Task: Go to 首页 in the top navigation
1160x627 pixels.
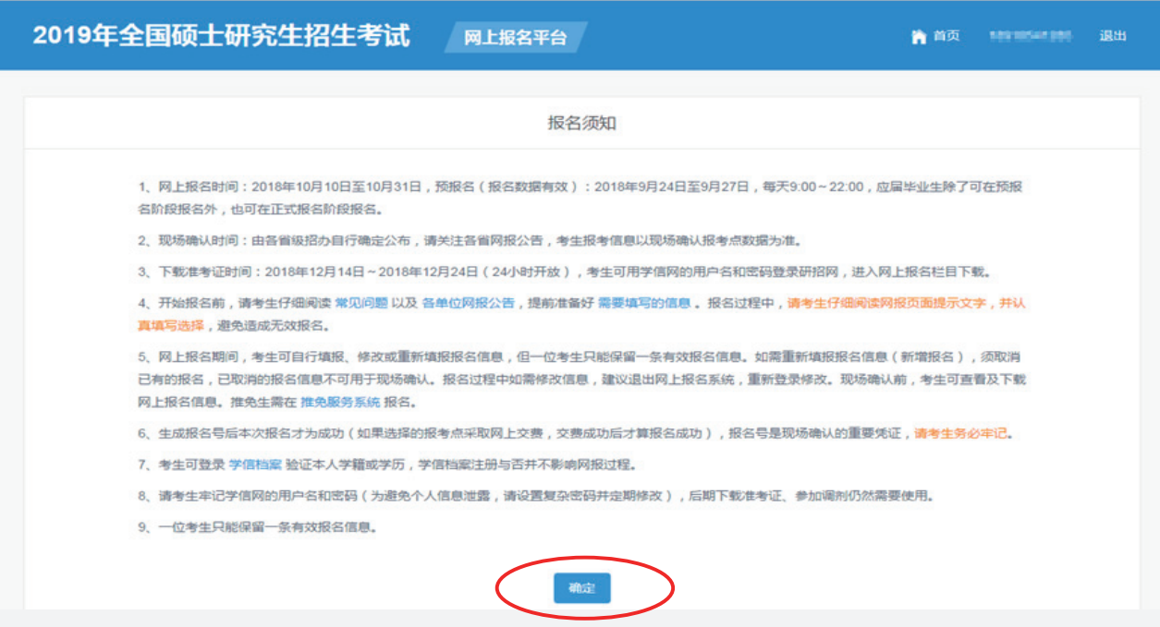Action: tap(946, 36)
